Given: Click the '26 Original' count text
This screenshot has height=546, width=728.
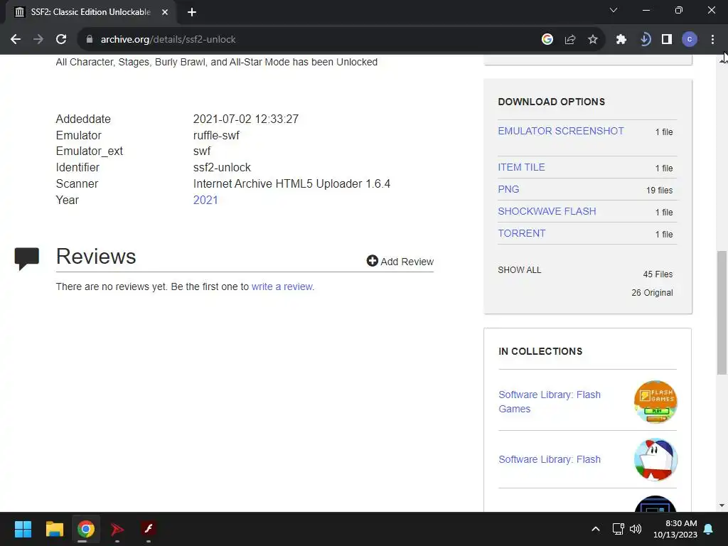Looking at the screenshot, I should point(652,292).
